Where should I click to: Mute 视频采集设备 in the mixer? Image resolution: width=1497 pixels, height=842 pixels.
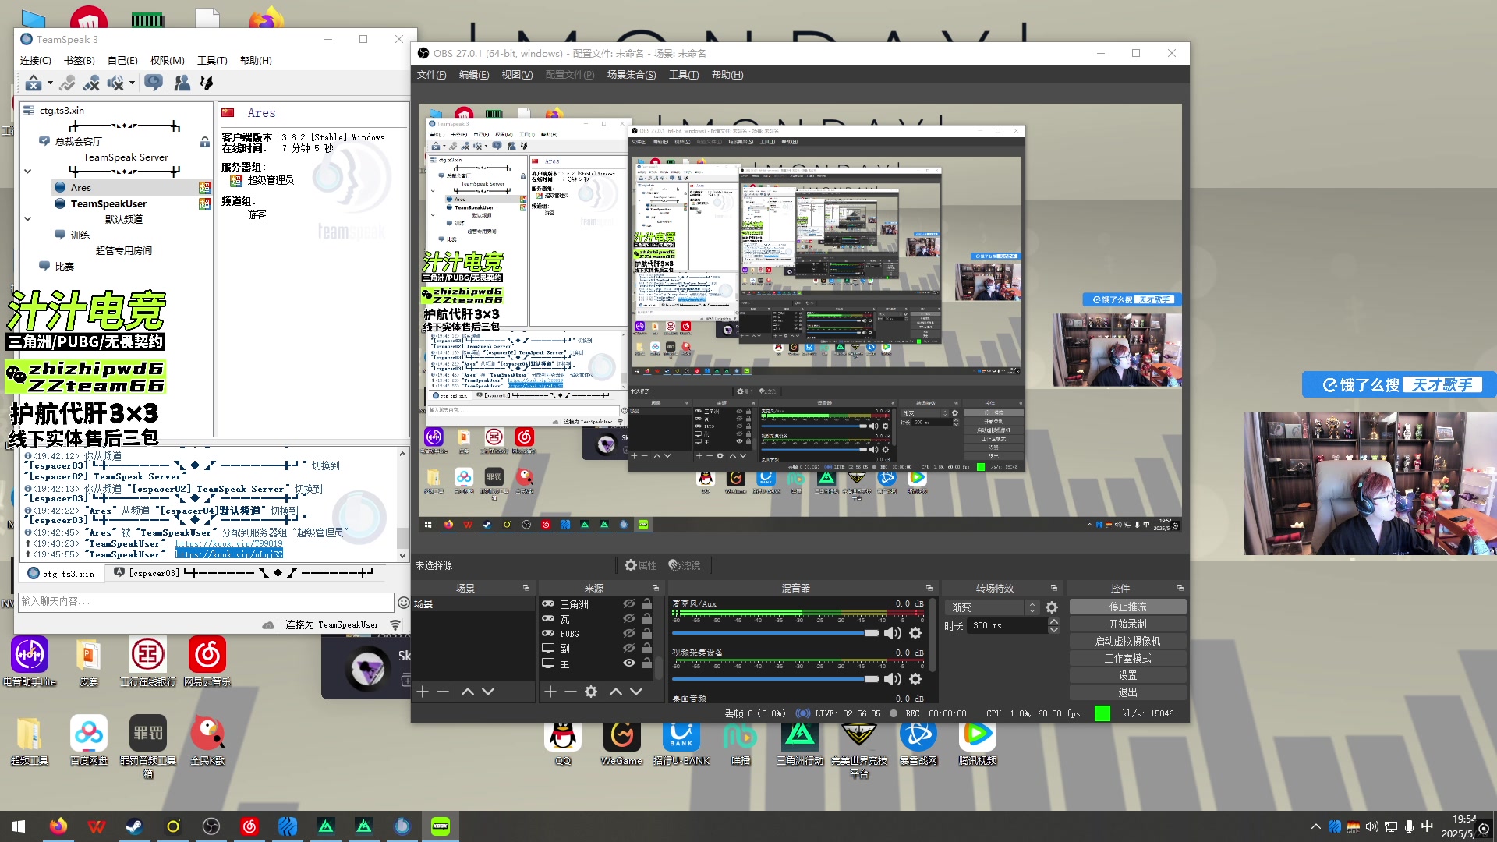pos(893,679)
